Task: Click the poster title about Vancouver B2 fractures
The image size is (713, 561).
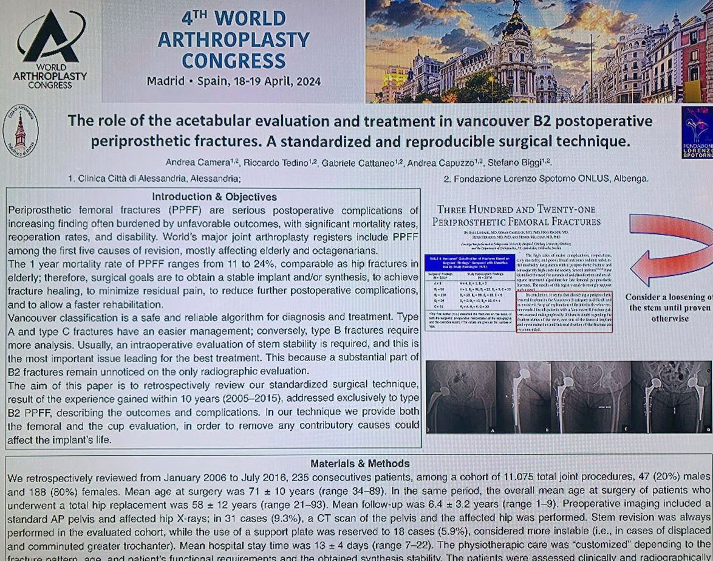Action: (x=360, y=131)
